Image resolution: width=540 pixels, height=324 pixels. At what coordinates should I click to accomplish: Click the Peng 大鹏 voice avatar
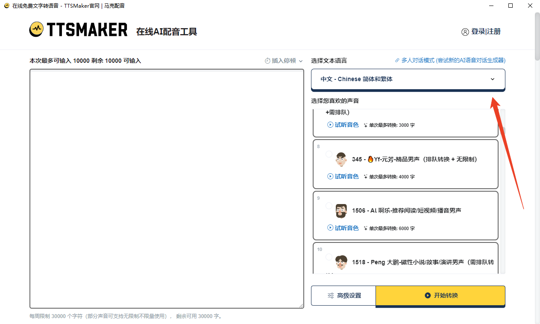pyautogui.click(x=341, y=262)
